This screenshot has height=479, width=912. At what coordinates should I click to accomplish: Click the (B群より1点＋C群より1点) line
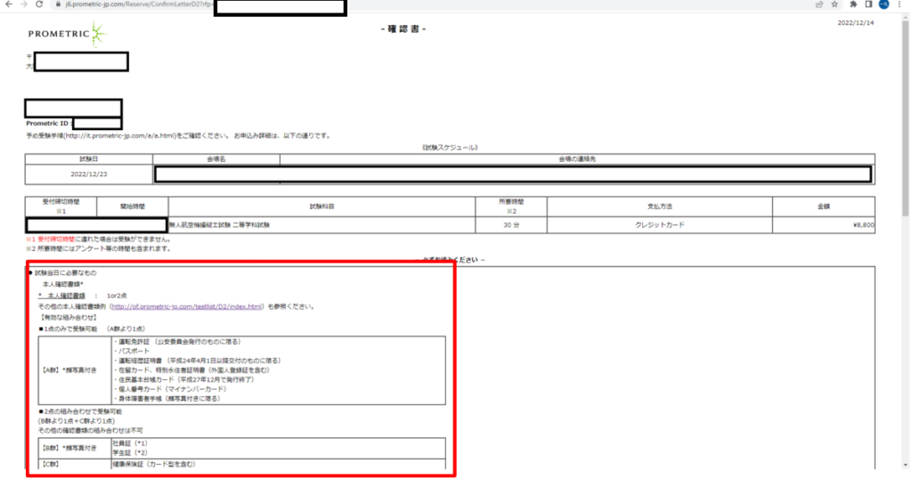(x=77, y=420)
